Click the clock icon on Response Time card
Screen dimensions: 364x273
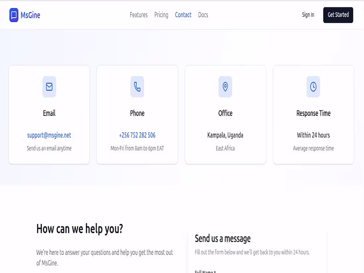[x=313, y=87]
